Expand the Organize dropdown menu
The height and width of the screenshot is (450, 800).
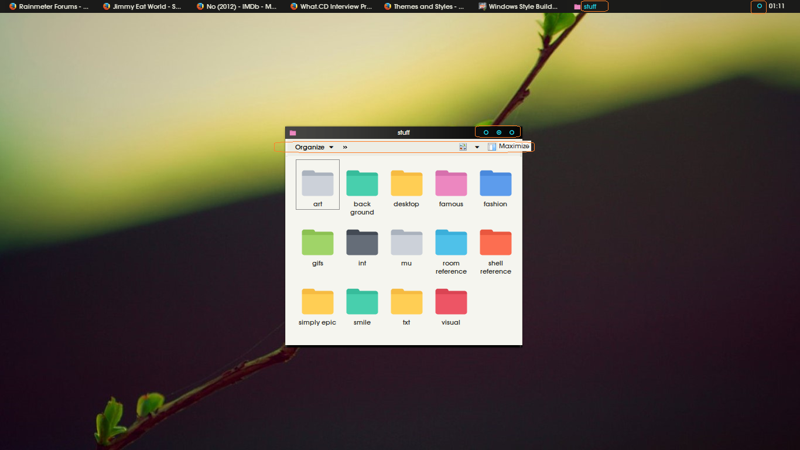tap(314, 147)
